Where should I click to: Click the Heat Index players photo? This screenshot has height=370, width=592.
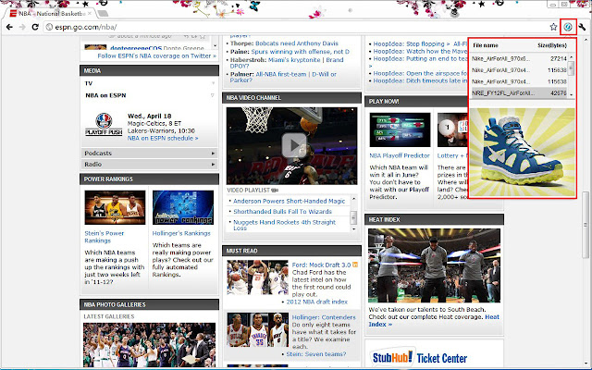pyautogui.click(x=434, y=265)
